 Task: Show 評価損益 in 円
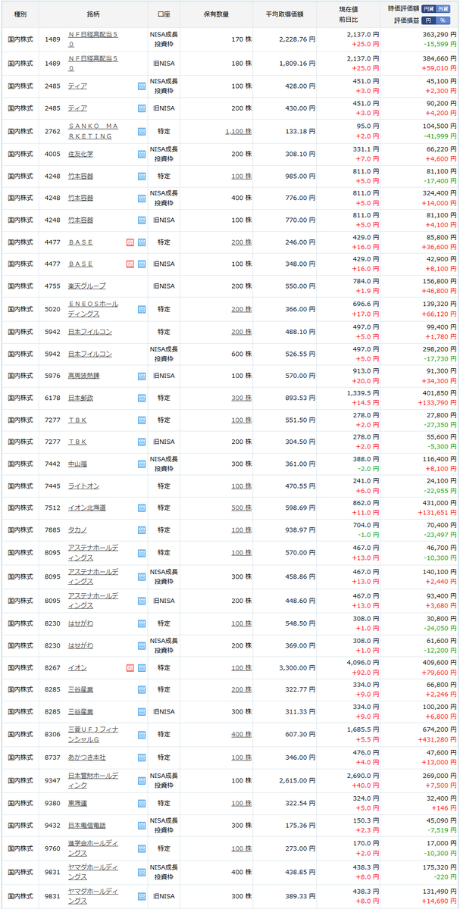(427, 20)
